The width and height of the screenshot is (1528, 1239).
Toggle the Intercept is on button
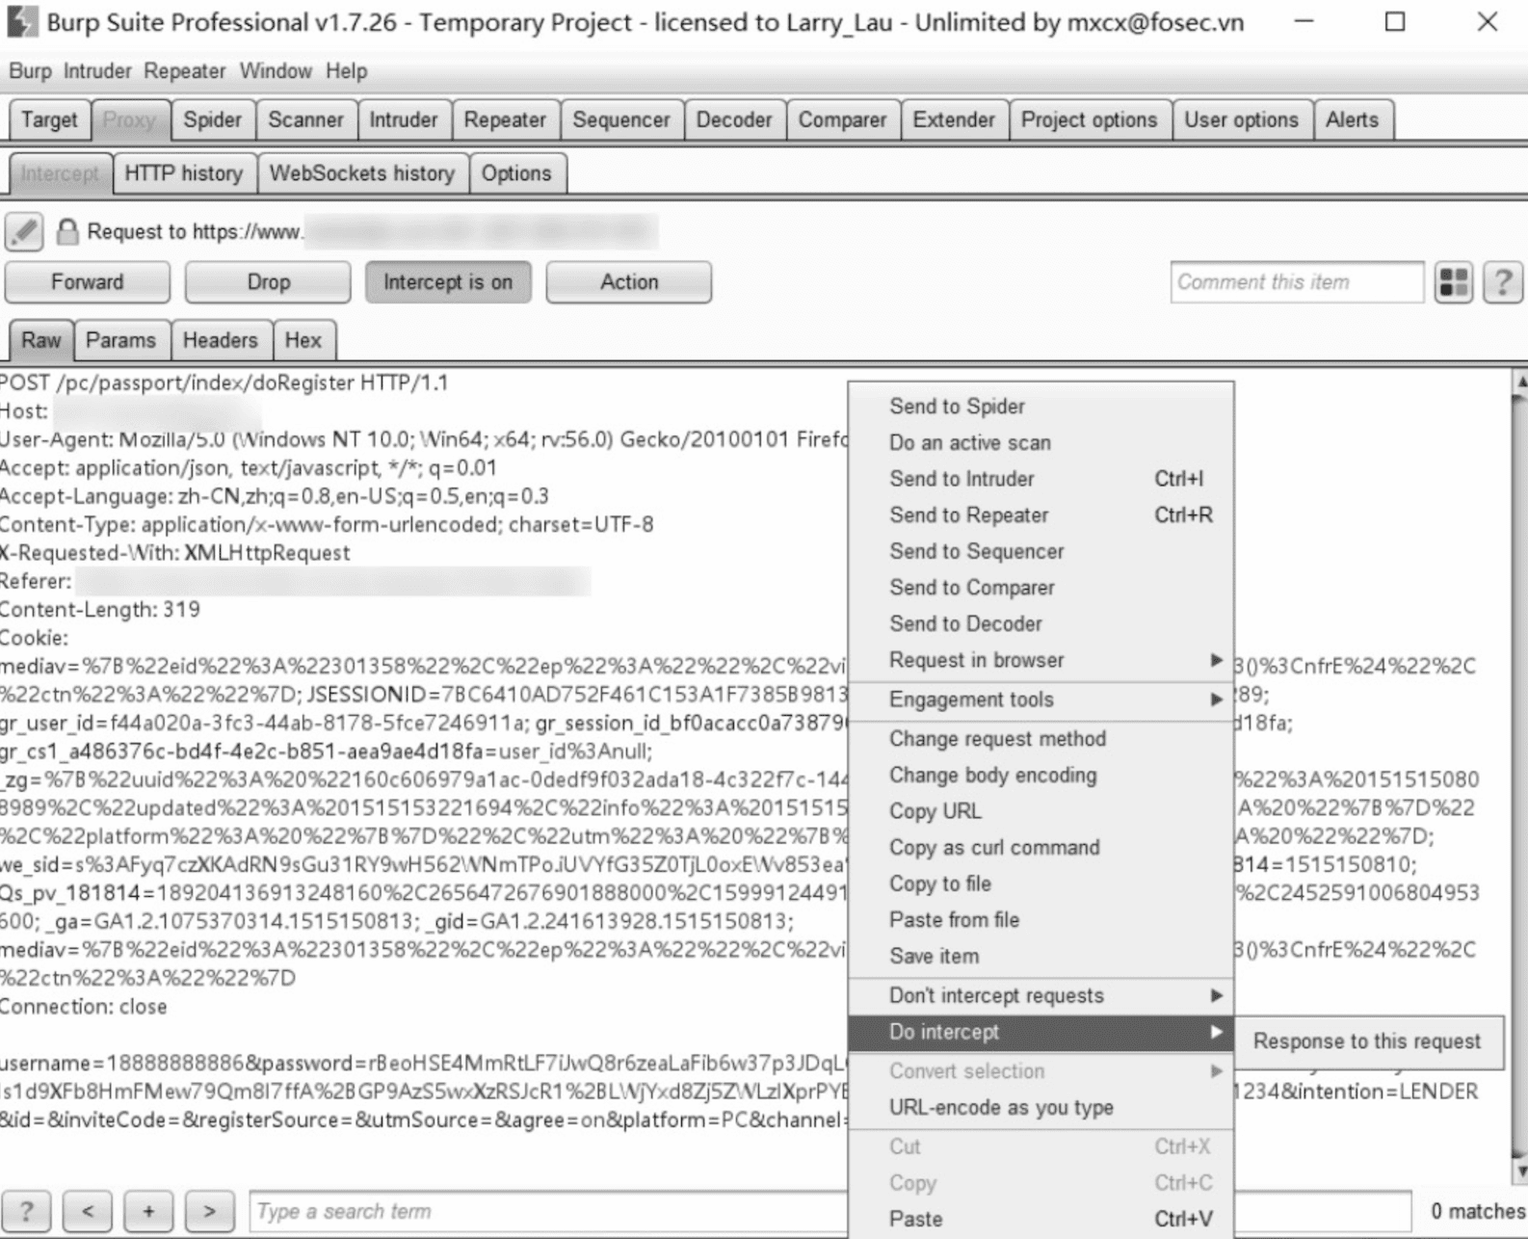point(448,282)
